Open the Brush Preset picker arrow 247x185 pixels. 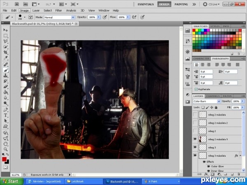point(25,17)
